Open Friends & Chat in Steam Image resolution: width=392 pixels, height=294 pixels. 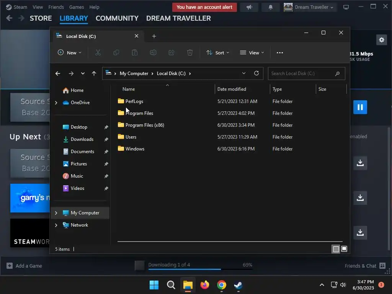pos(365,266)
